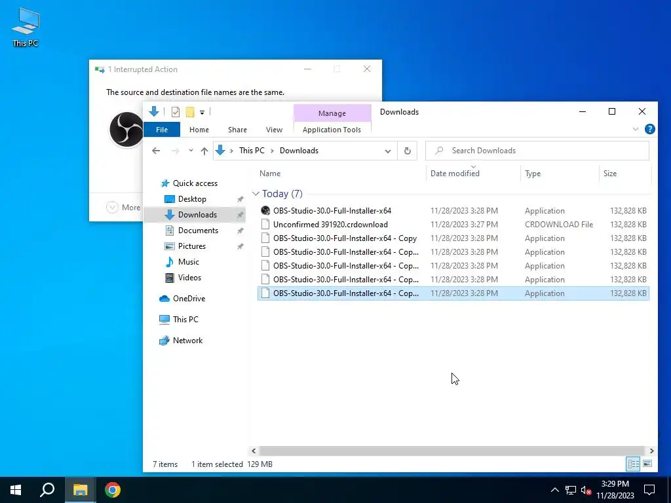
Task: Click the horizontal scrollbar track
Action: click(452, 451)
